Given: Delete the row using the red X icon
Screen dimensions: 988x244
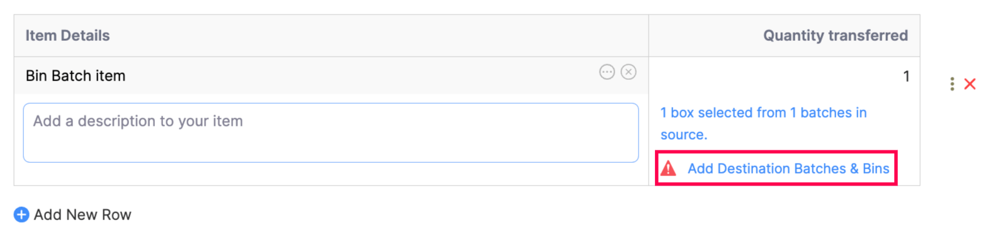Looking at the screenshot, I should pyautogui.click(x=970, y=84).
